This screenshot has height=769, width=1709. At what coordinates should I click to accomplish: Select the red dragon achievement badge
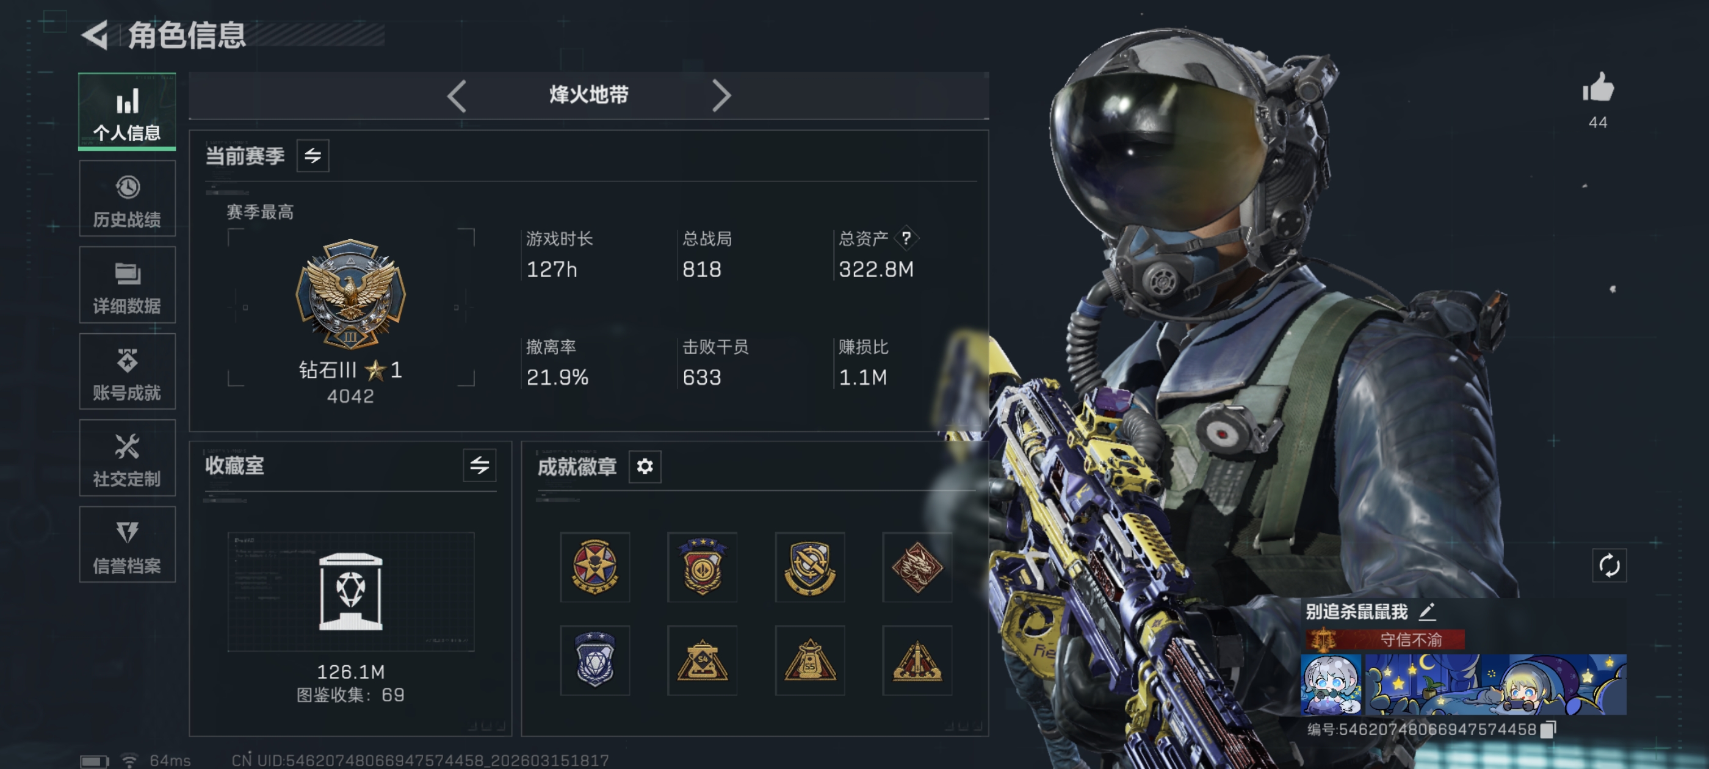tap(917, 568)
